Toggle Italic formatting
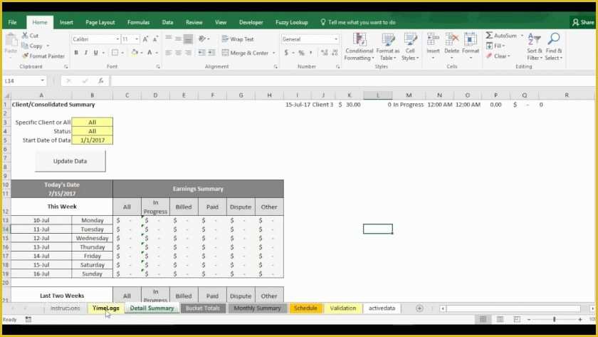The height and width of the screenshot is (337, 598). point(86,53)
